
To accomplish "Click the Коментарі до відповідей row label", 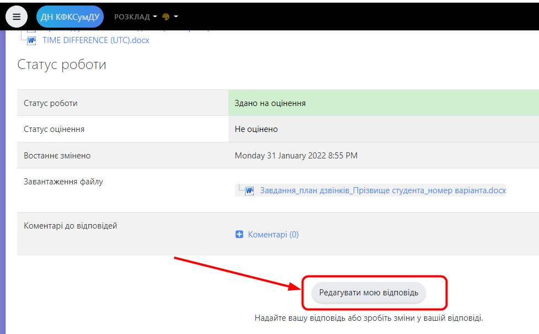I will click(x=71, y=225).
